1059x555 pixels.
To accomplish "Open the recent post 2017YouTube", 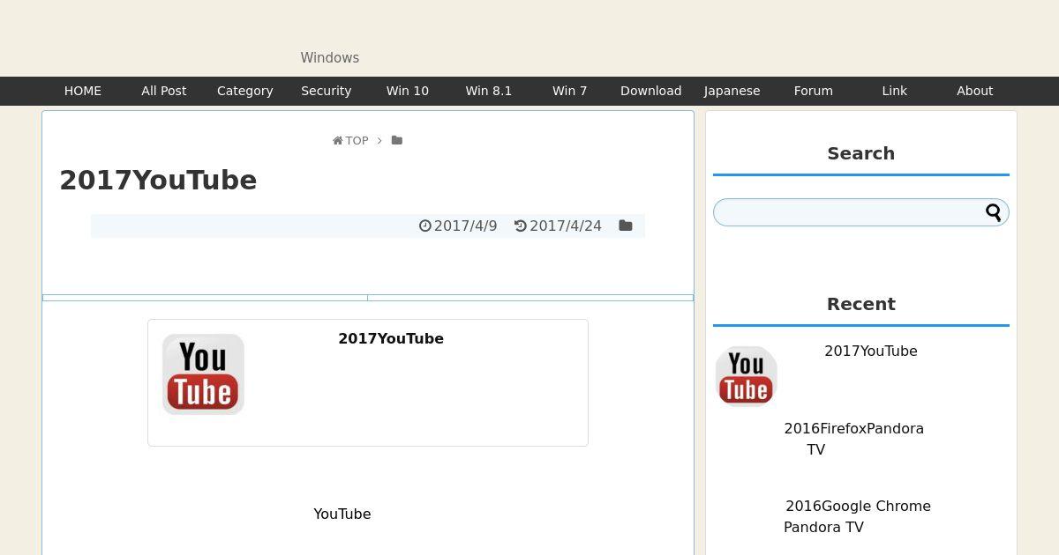I will [x=871, y=351].
